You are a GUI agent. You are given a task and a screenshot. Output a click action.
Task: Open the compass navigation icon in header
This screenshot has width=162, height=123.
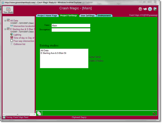point(140,9)
